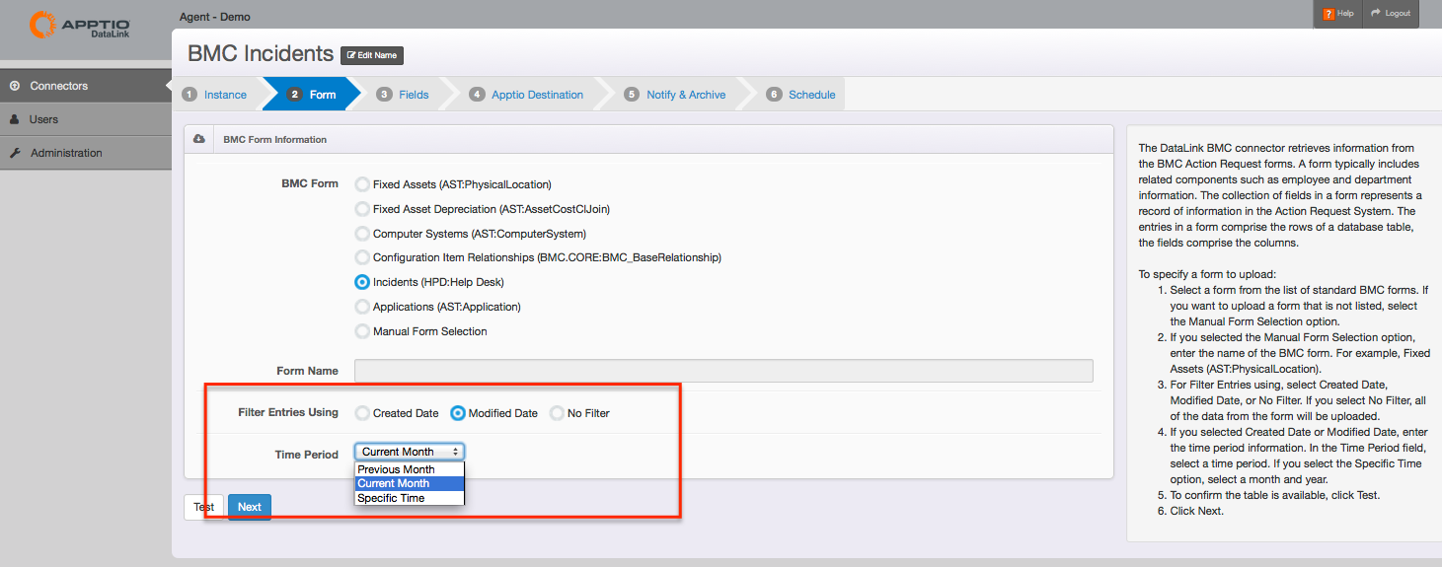Screen dimensions: 1442x567
Task: Click the step 1 number badge
Action: [x=190, y=95]
